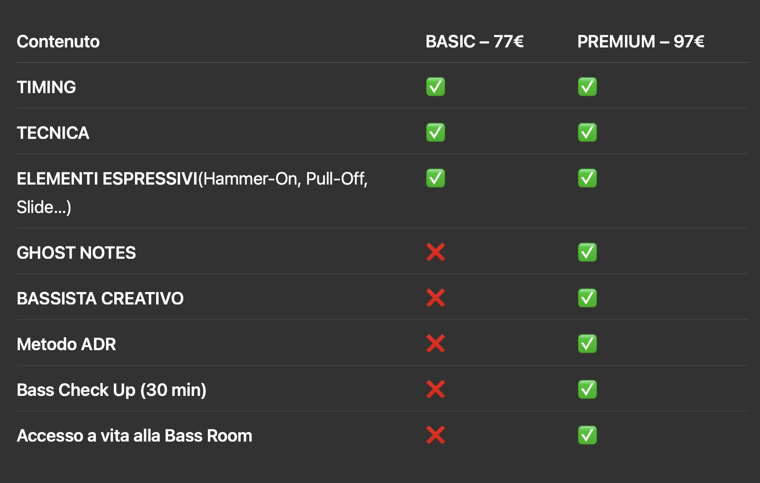760x483 pixels.
Task: Click the PREMIUM – 97€ column header
Action: (641, 42)
